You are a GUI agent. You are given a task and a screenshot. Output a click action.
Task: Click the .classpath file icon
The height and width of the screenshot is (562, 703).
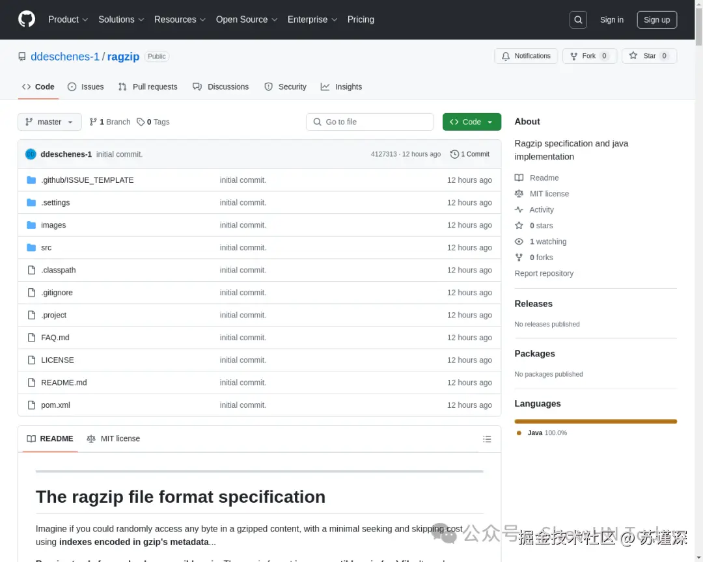point(31,270)
